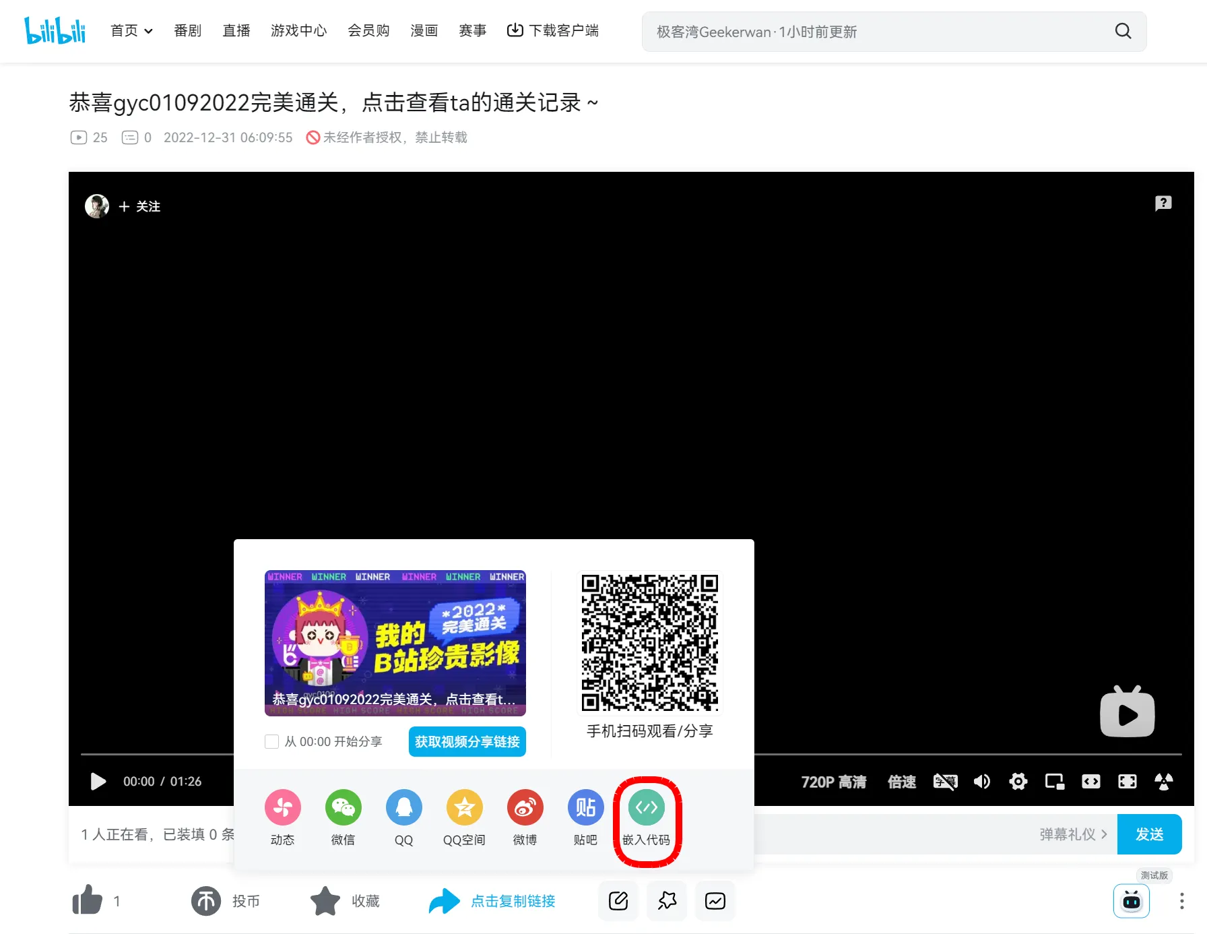
Task: Expand the 首页 dropdown chevron
Action: click(149, 31)
